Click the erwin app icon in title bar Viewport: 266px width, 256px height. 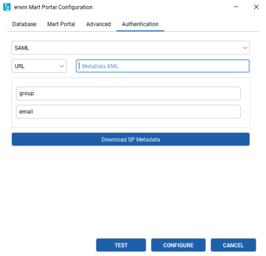[7, 7]
